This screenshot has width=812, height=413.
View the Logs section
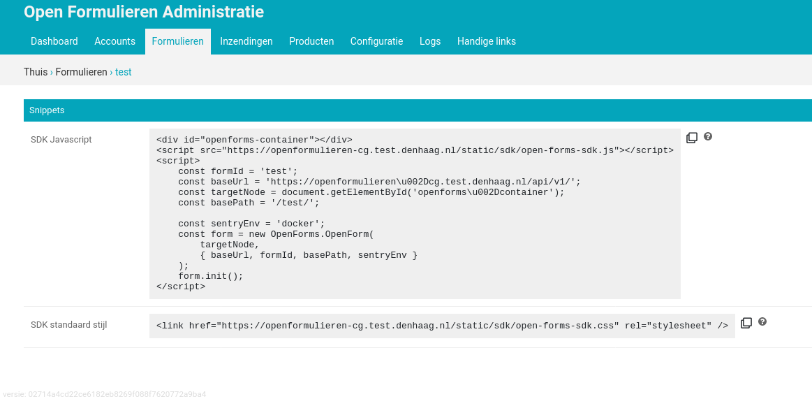tap(430, 41)
